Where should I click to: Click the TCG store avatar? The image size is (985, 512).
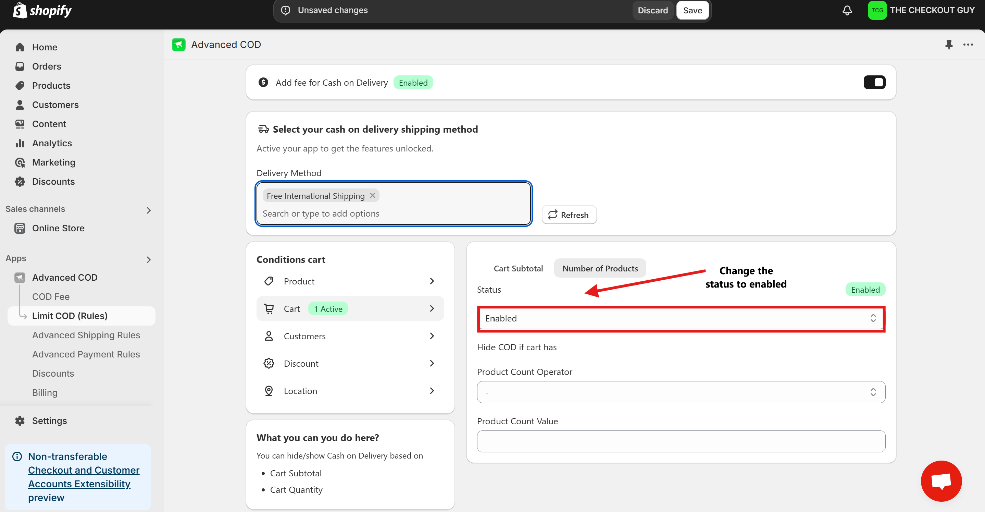877,10
